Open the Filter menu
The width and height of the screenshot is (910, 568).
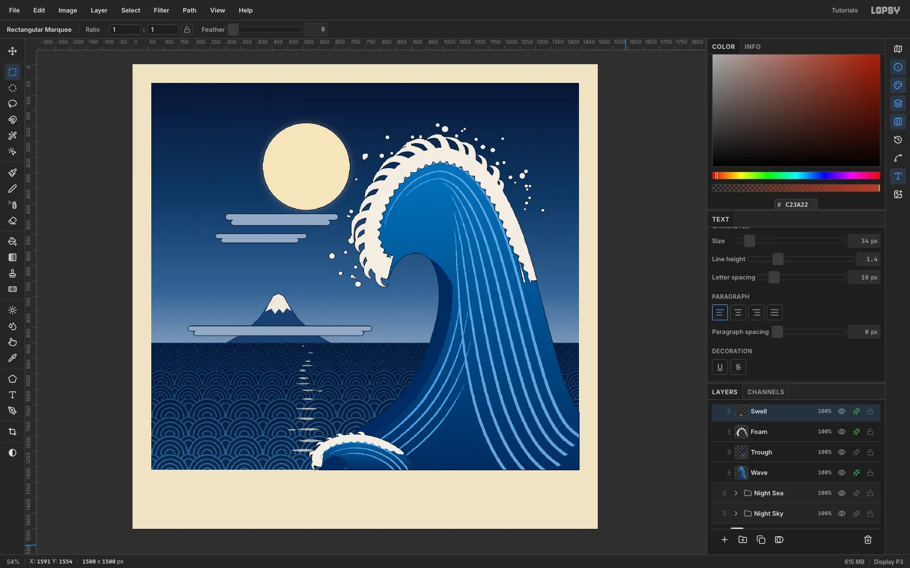tap(162, 10)
